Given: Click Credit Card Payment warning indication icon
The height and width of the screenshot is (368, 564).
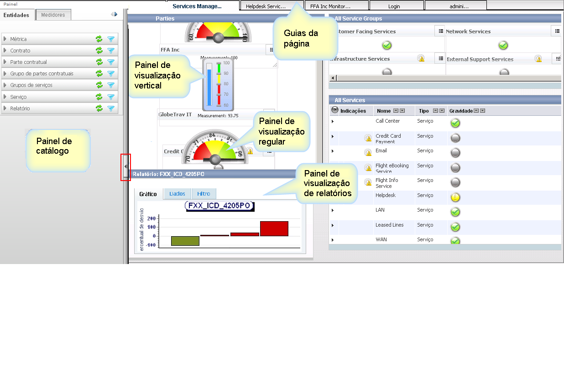Looking at the screenshot, I should (368, 138).
